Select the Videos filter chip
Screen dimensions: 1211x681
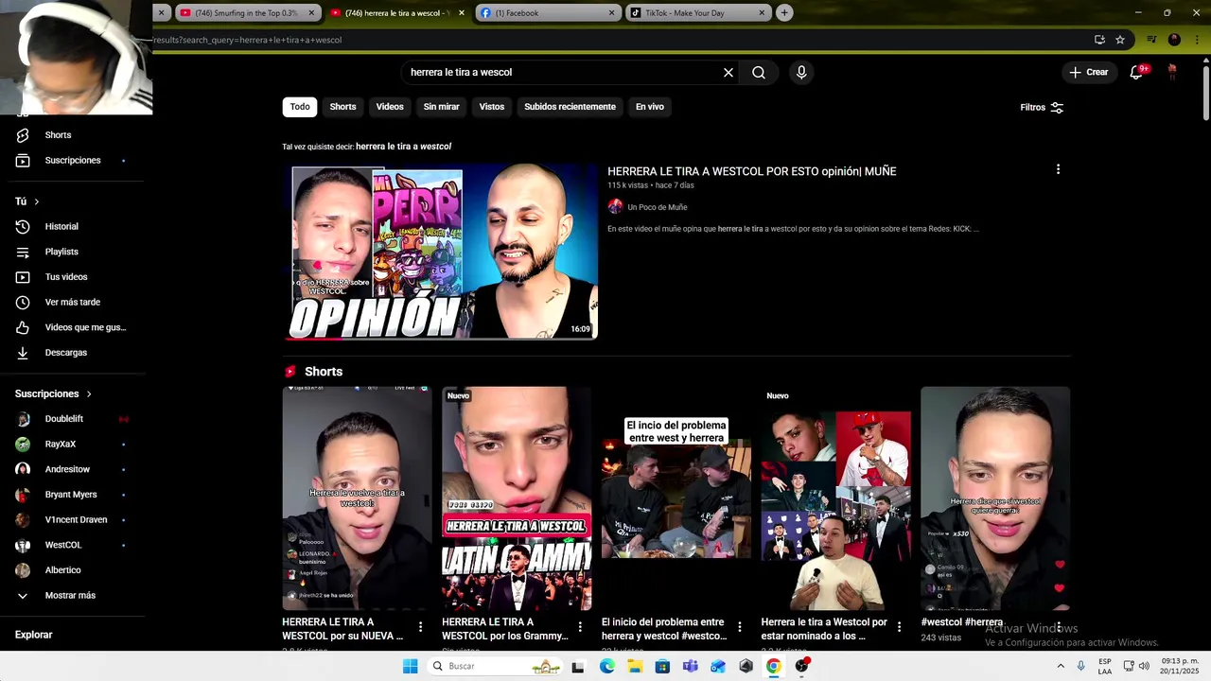(390, 107)
